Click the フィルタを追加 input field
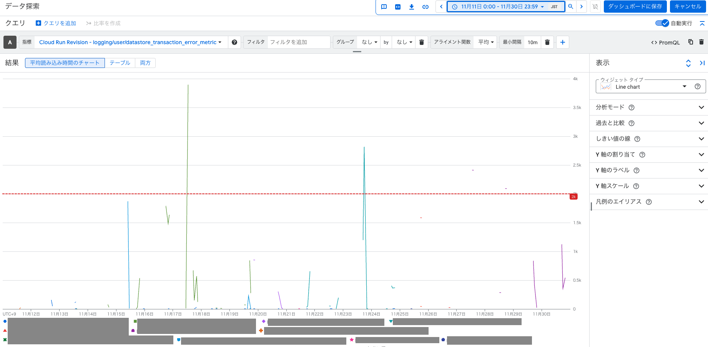The width and height of the screenshot is (708, 347). pyautogui.click(x=299, y=42)
